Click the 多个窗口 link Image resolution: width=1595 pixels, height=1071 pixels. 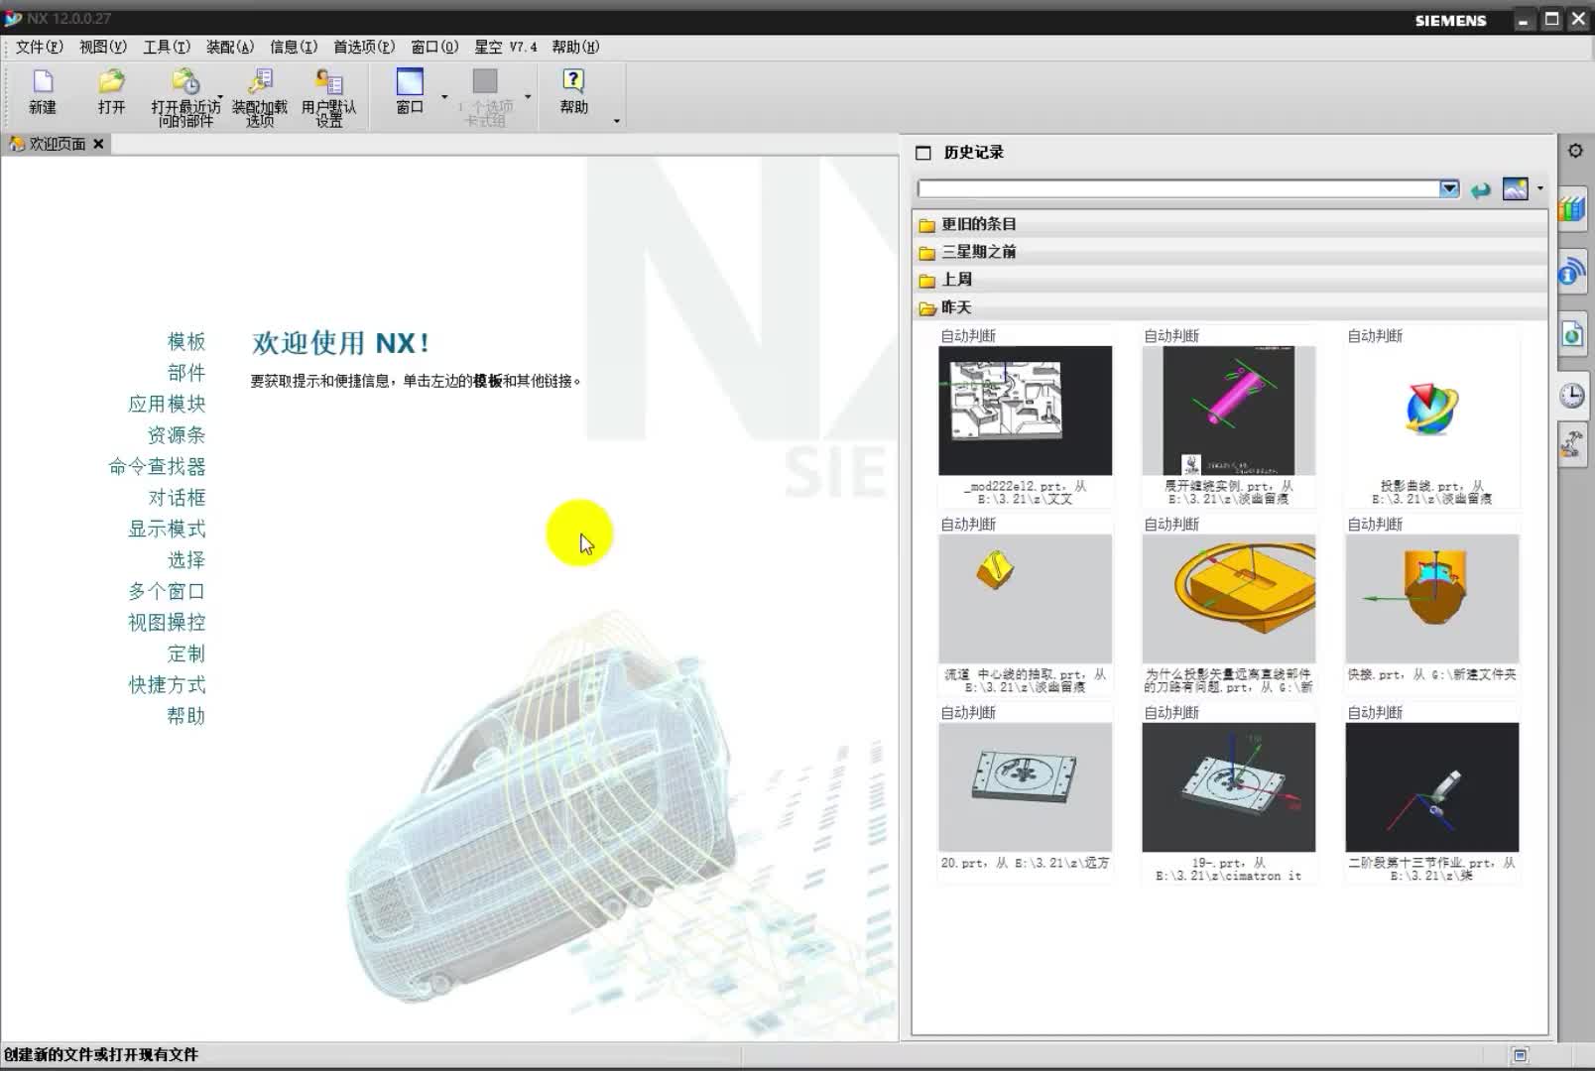167,592
